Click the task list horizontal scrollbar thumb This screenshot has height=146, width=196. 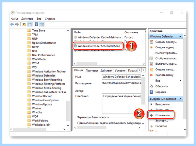(87, 64)
